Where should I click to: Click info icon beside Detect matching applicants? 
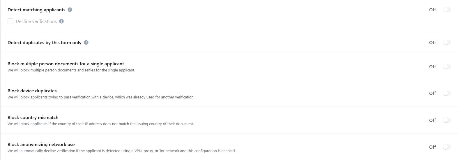coord(70,10)
